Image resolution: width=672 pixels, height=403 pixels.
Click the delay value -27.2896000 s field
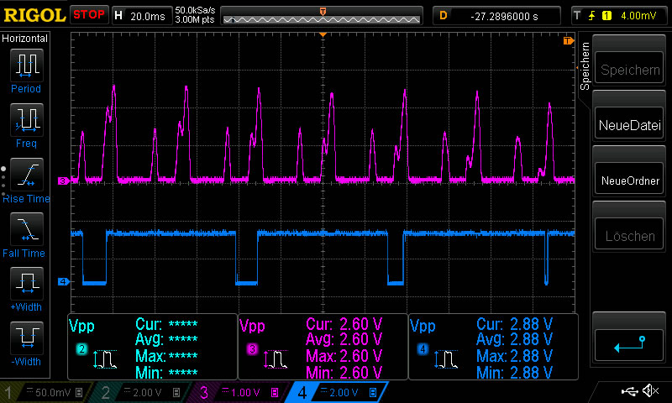(496, 16)
